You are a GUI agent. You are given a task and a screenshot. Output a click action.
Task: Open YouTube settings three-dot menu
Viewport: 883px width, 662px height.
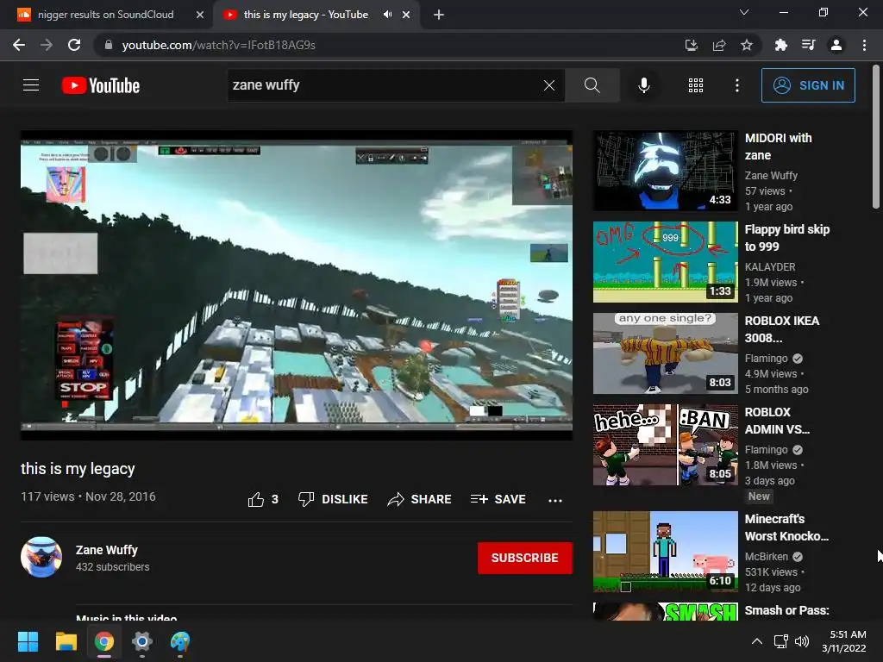736,85
